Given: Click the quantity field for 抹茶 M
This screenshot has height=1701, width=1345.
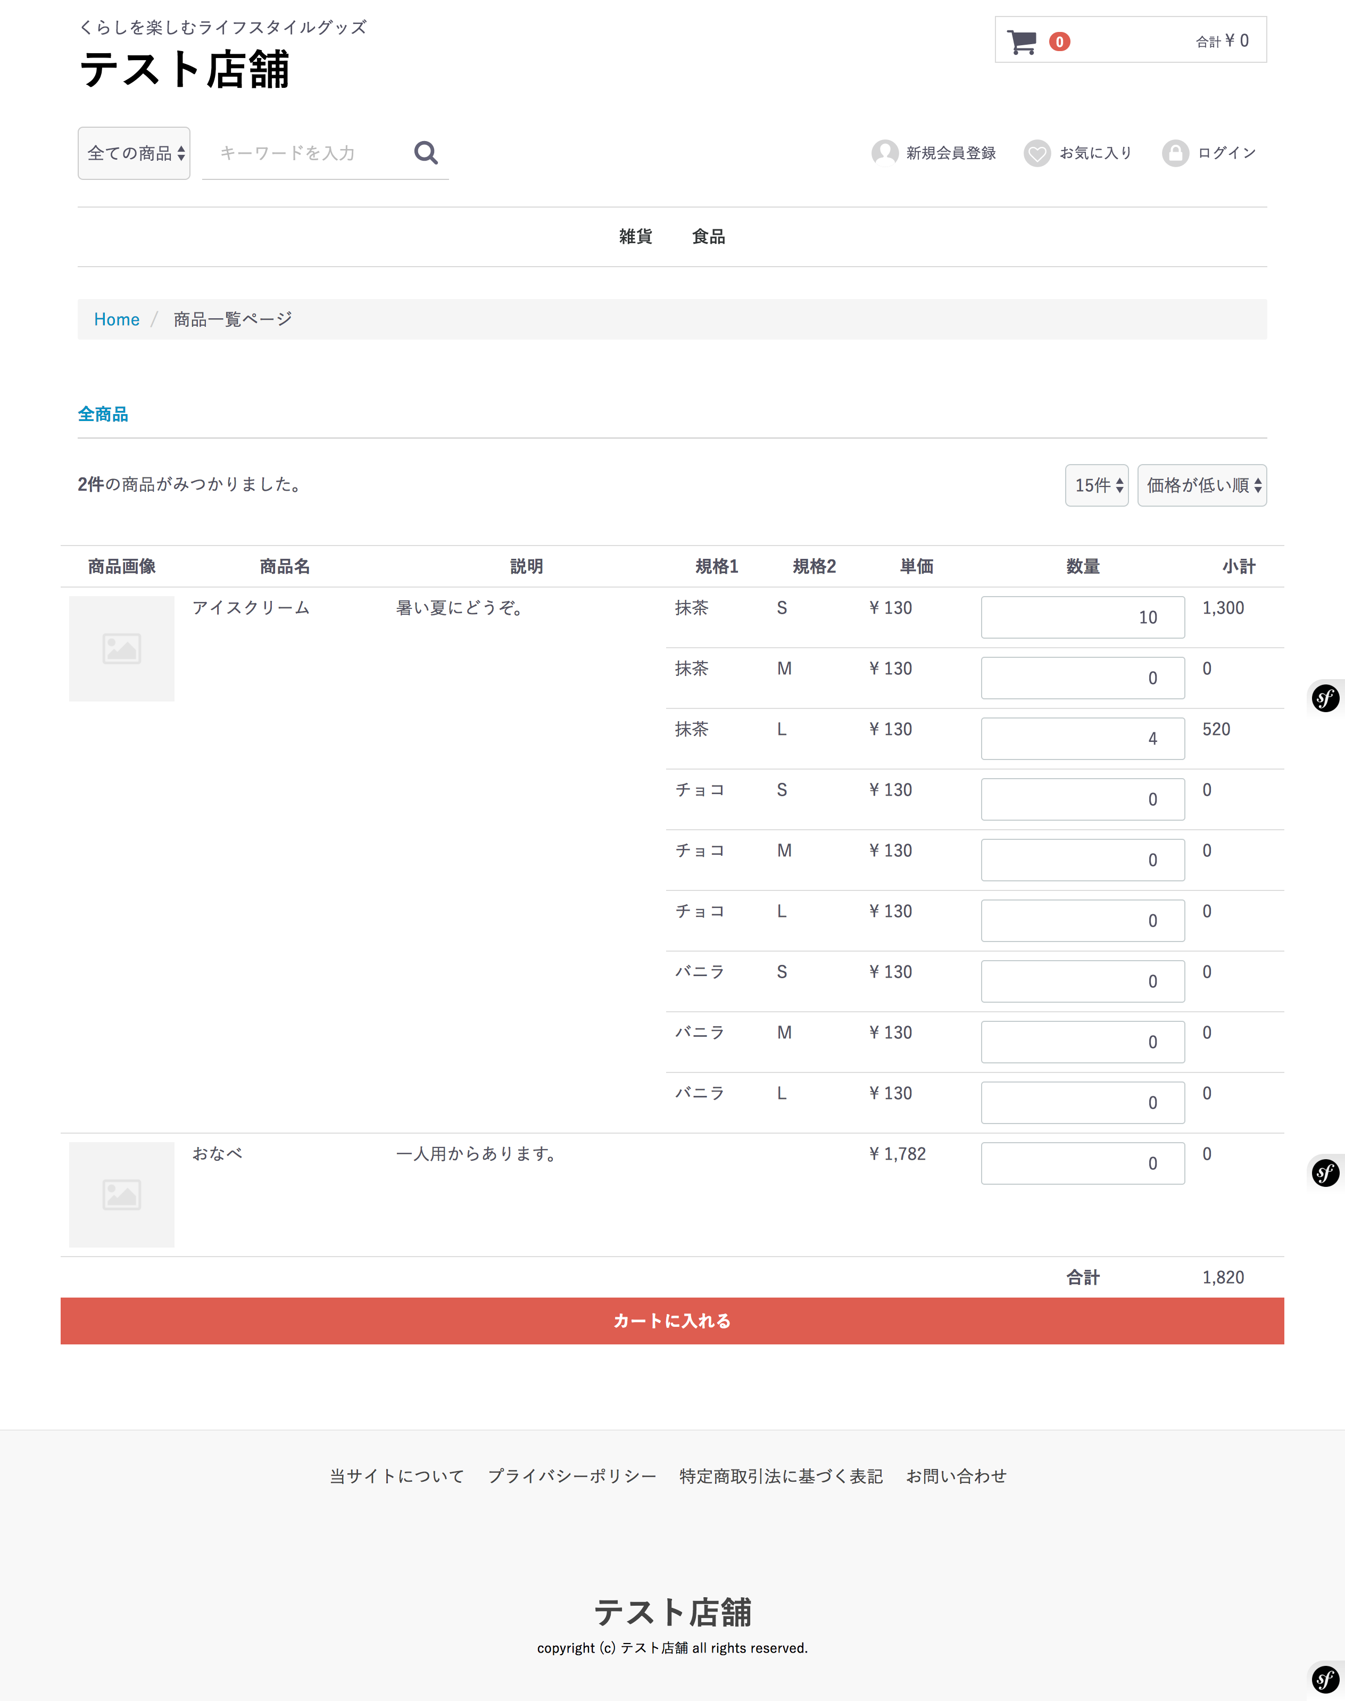Looking at the screenshot, I should point(1083,678).
